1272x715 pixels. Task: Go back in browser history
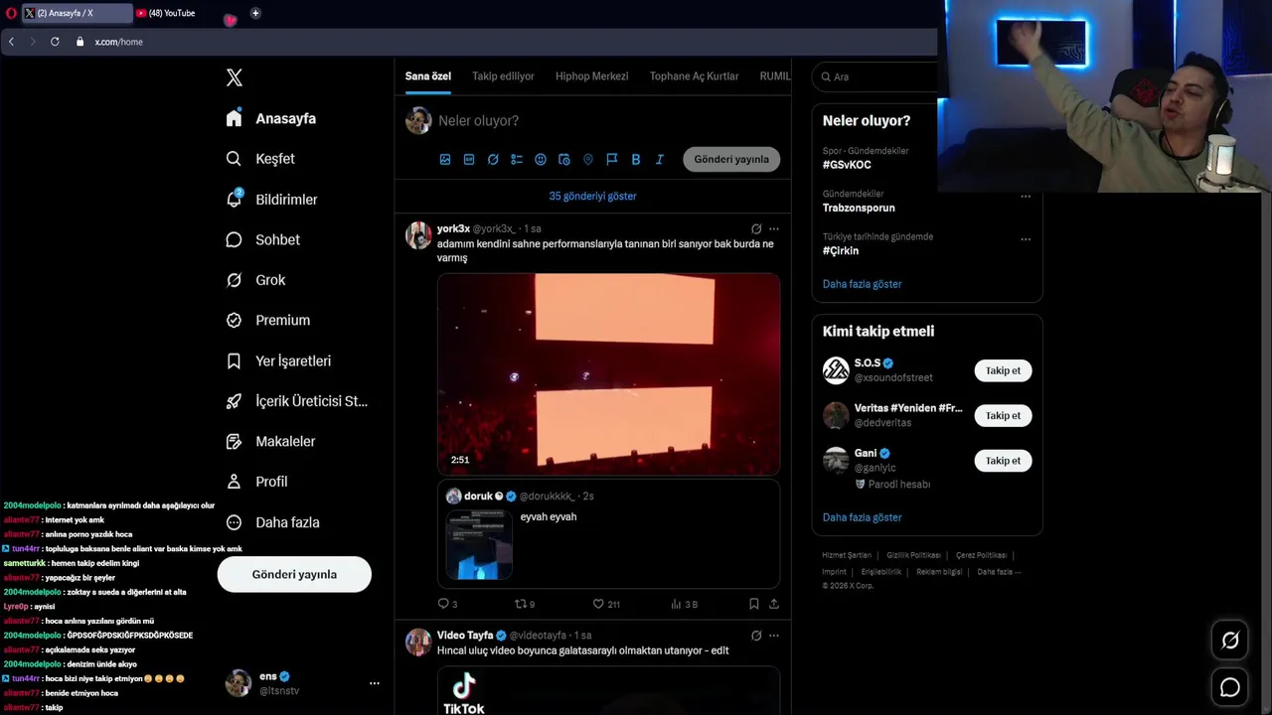(11, 42)
